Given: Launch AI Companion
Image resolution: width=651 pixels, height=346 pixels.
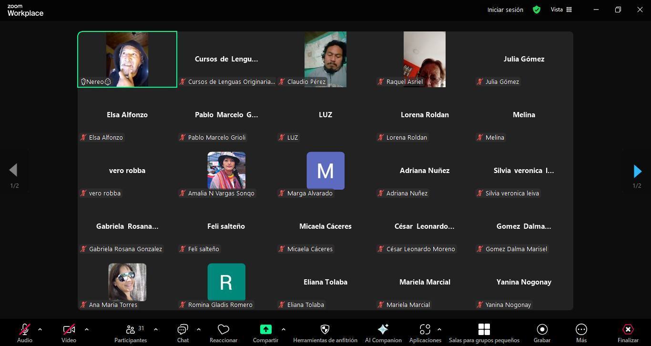Looking at the screenshot, I should [383, 333].
